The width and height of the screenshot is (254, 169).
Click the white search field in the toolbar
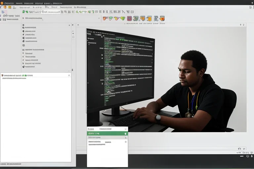[x=51, y=12]
